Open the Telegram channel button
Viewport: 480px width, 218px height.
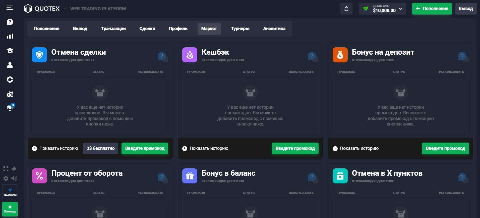(10, 192)
